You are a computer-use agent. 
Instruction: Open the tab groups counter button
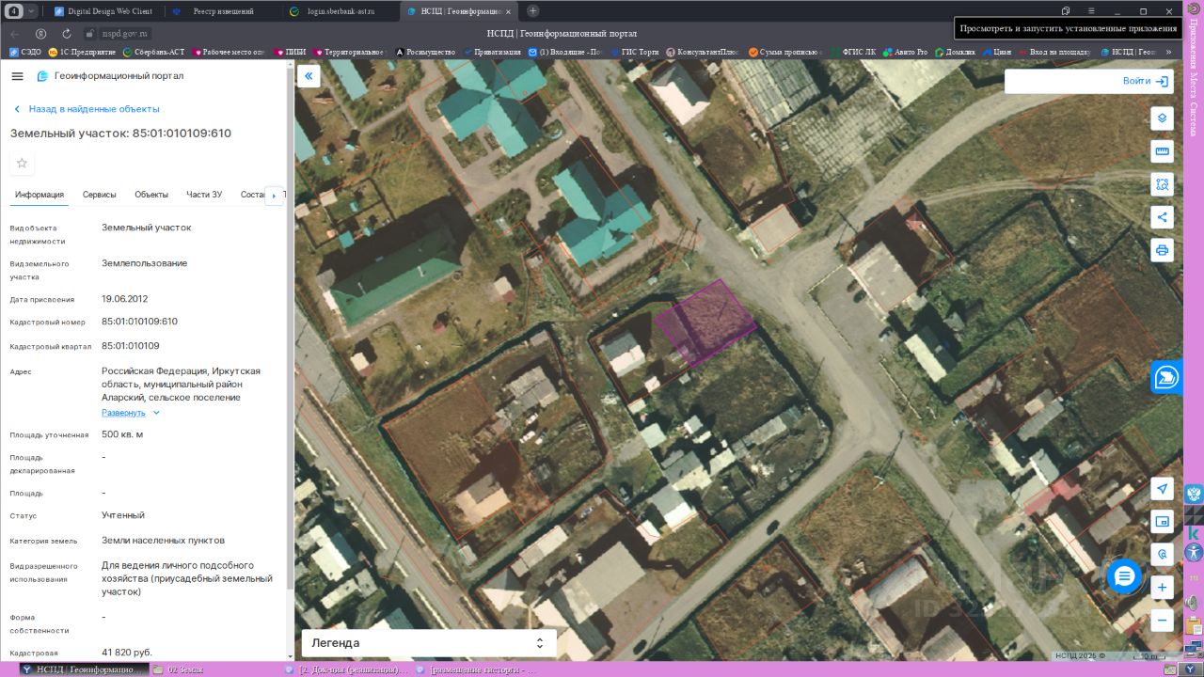tap(15, 10)
